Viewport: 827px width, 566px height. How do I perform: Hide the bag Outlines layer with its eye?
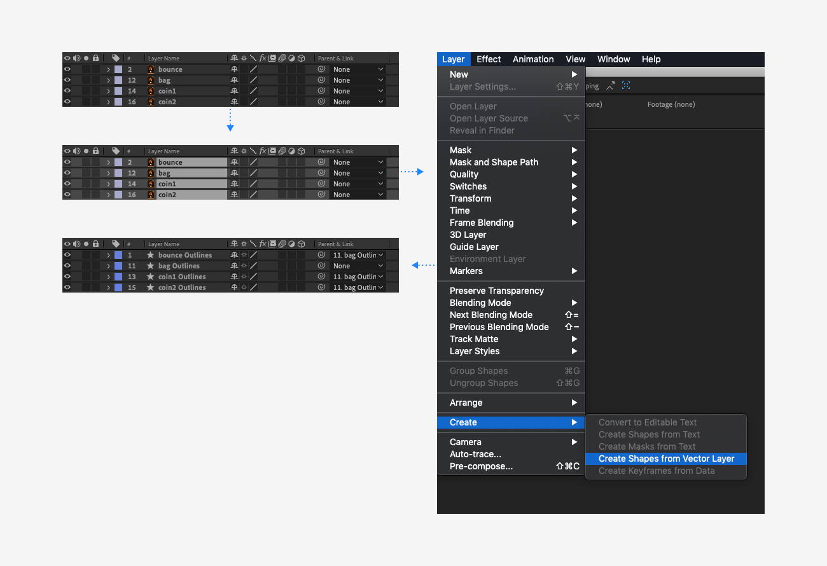(x=67, y=266)
